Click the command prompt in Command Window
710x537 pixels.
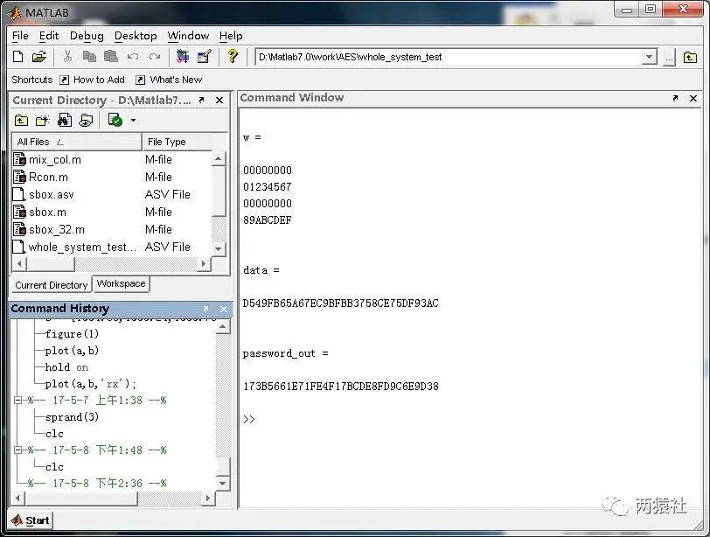[249, 419]
